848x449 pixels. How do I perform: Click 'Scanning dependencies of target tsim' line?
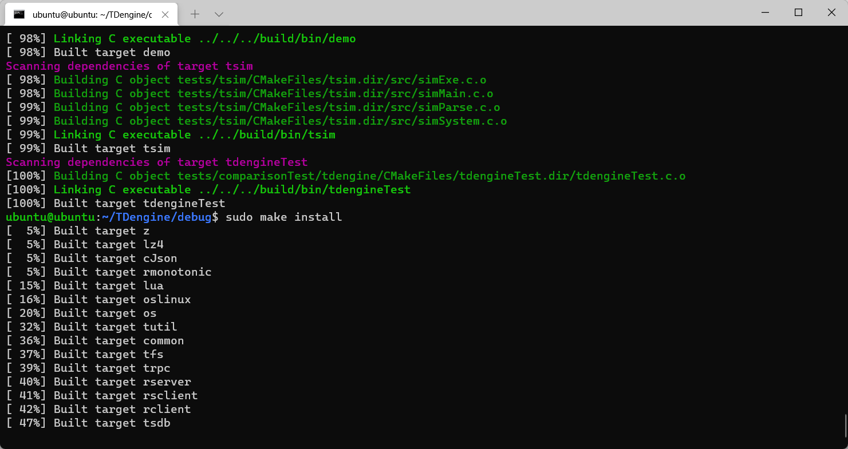click(129, 66)
